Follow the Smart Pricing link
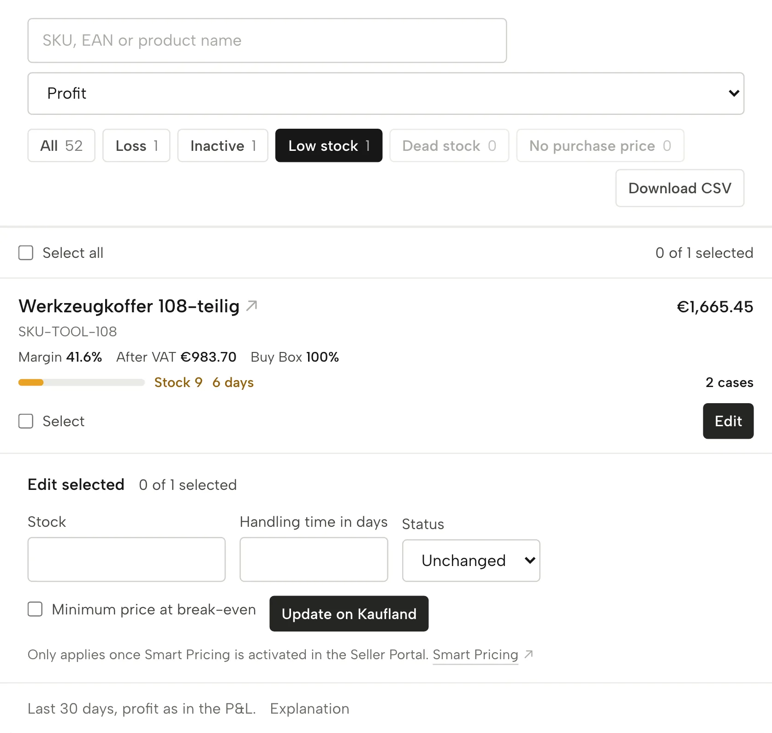The width and height of the screenshot is (772, 733). coord(475,655)
